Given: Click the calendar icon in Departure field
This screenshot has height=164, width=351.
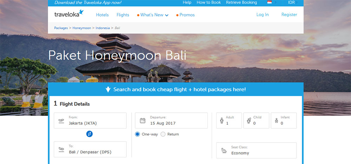Looking at the screenshot, I should [143, 120].
